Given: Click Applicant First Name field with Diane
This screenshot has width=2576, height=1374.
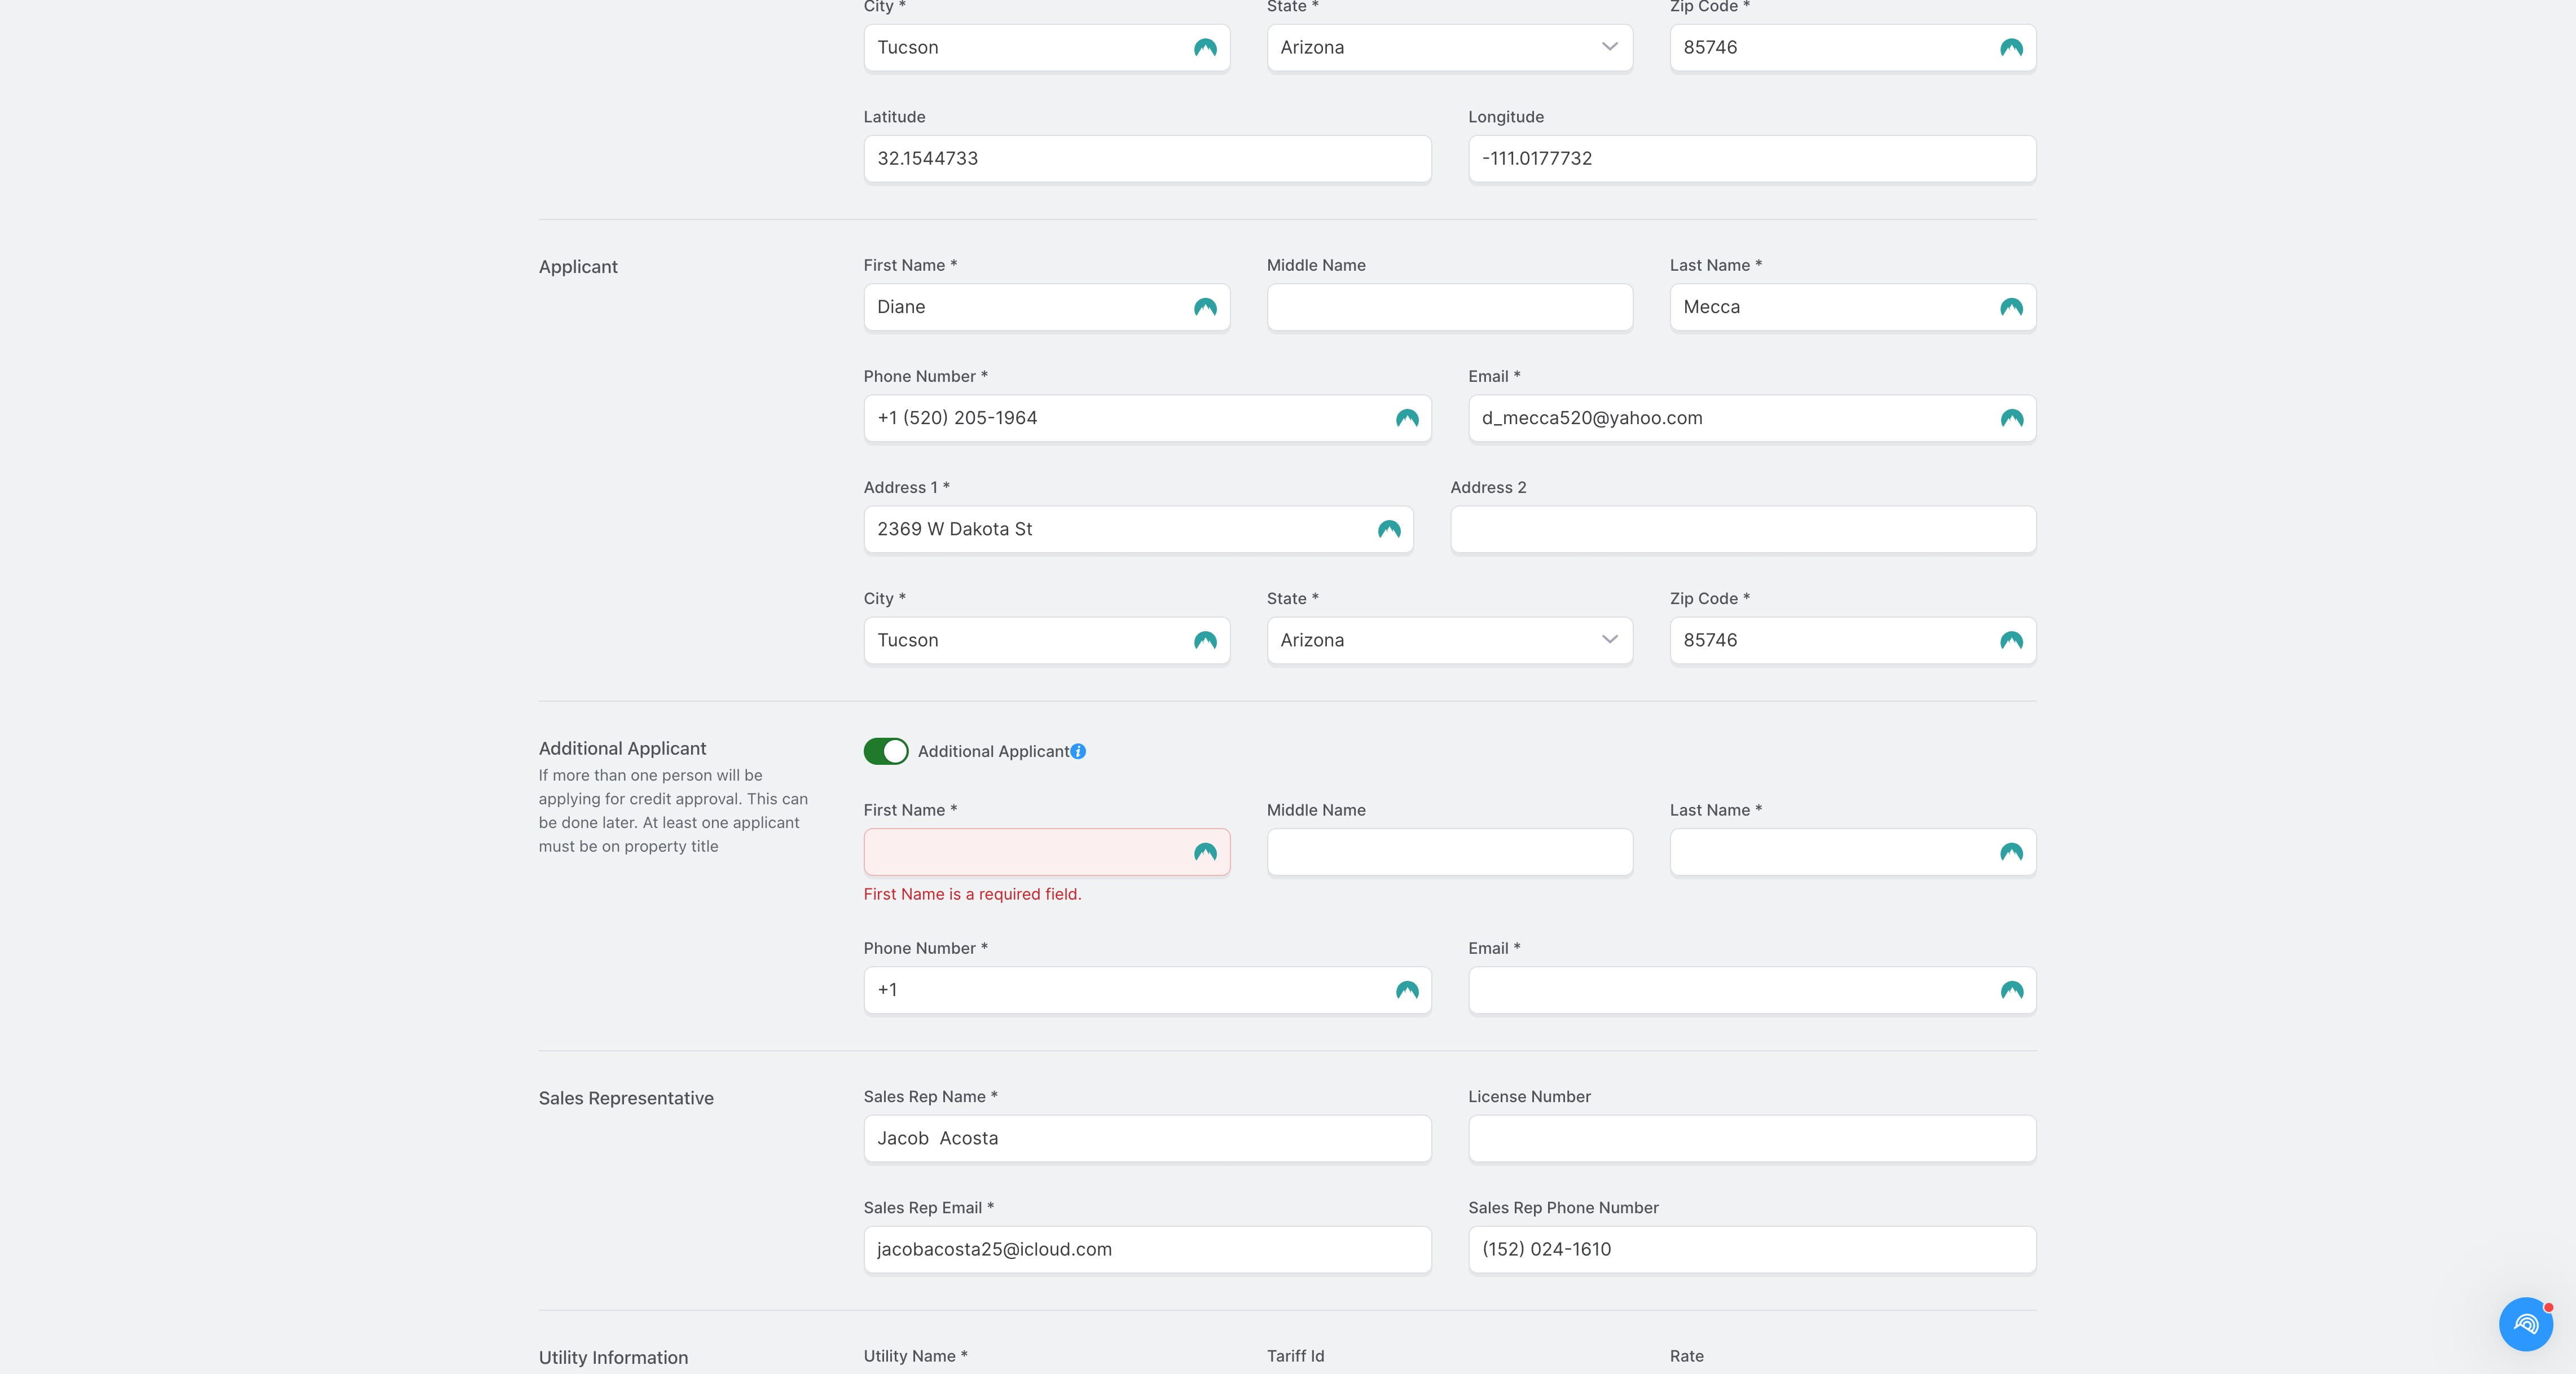Looking at the screenshot, I should 1046,307.
